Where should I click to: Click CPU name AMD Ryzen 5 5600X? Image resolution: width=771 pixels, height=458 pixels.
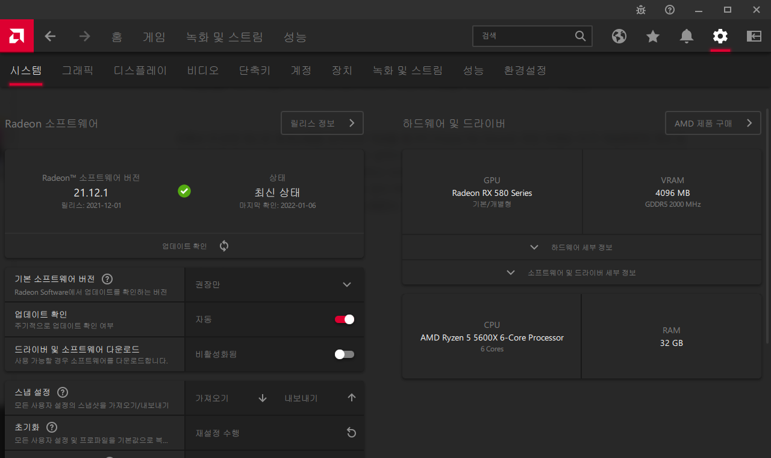(492, 337)
